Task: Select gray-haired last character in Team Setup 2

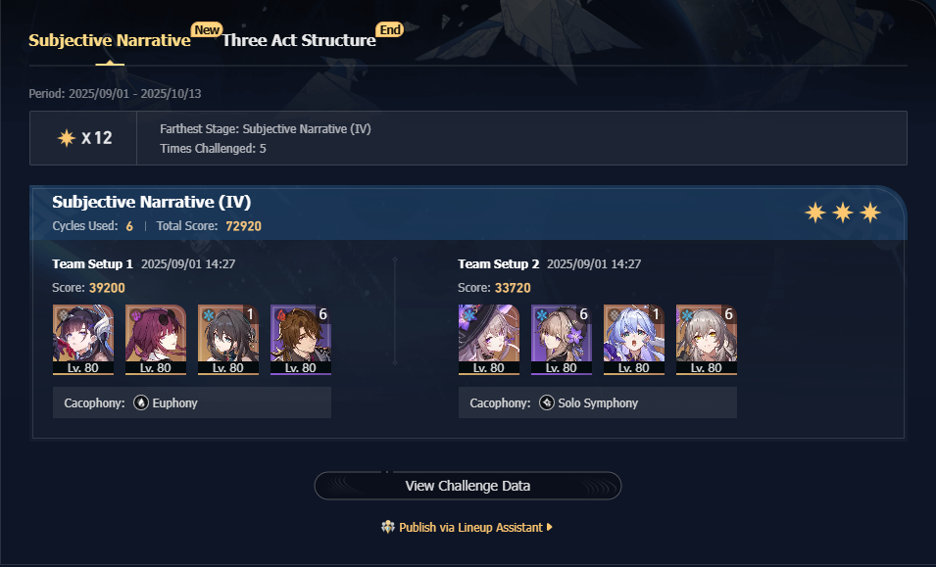Action: click(707, 340)
